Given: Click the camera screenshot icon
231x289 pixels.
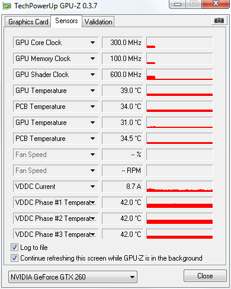Looking at the screenshot, I should pyautogui.click(x=219, y=21).
